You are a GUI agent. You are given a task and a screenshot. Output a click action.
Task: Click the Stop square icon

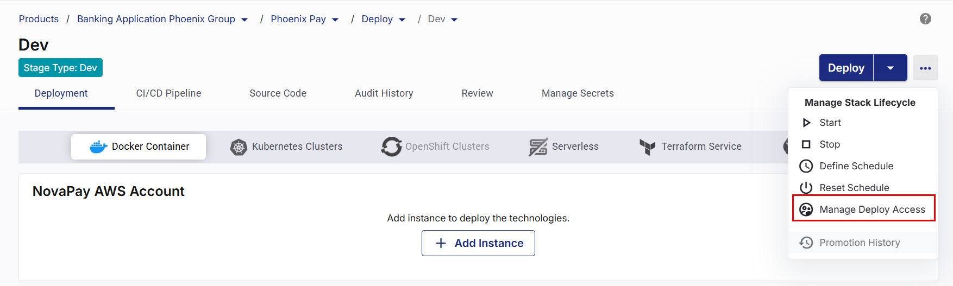(806, 144)
